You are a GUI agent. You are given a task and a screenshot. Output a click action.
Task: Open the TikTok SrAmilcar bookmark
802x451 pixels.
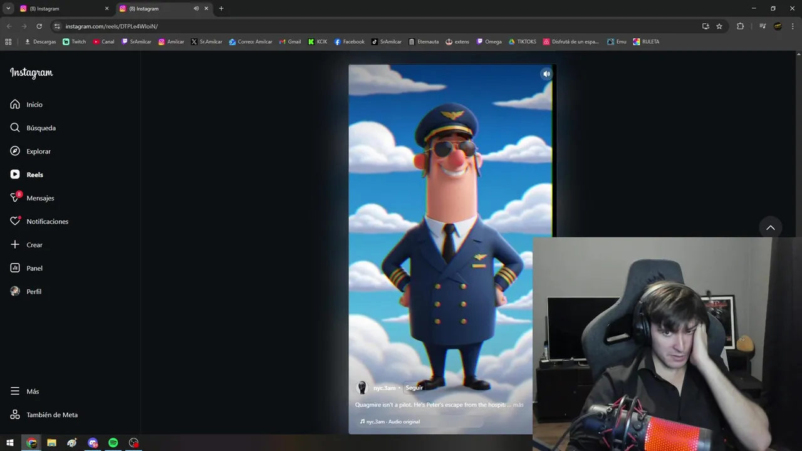pos(387,42)
